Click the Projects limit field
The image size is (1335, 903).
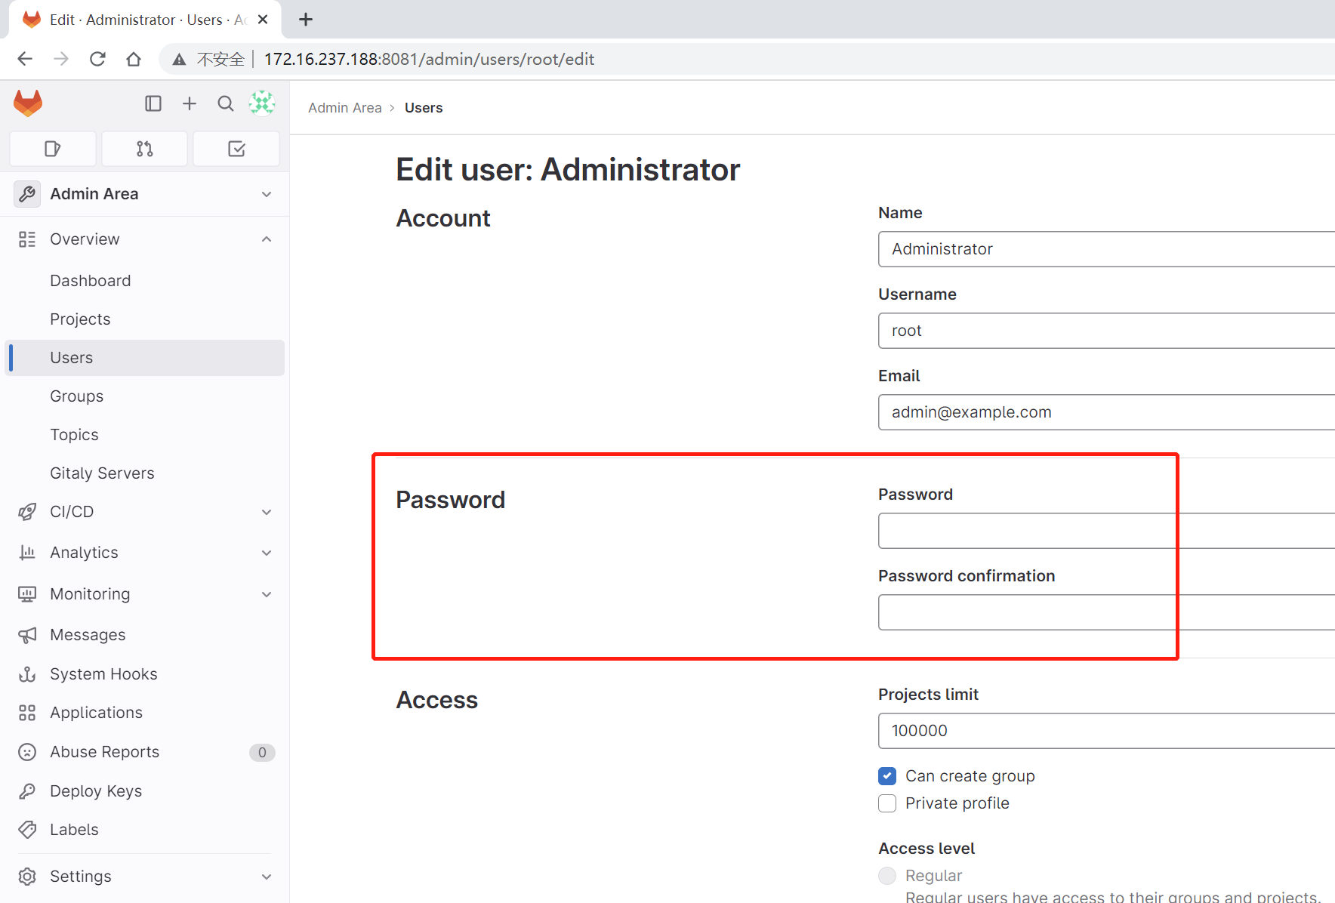(1106, 731)
